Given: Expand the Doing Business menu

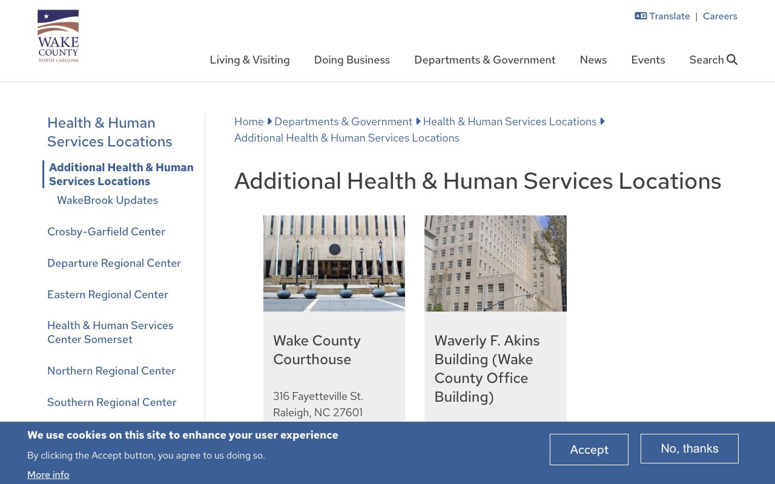Looking at the screenshot, I should tap(352, 59).
